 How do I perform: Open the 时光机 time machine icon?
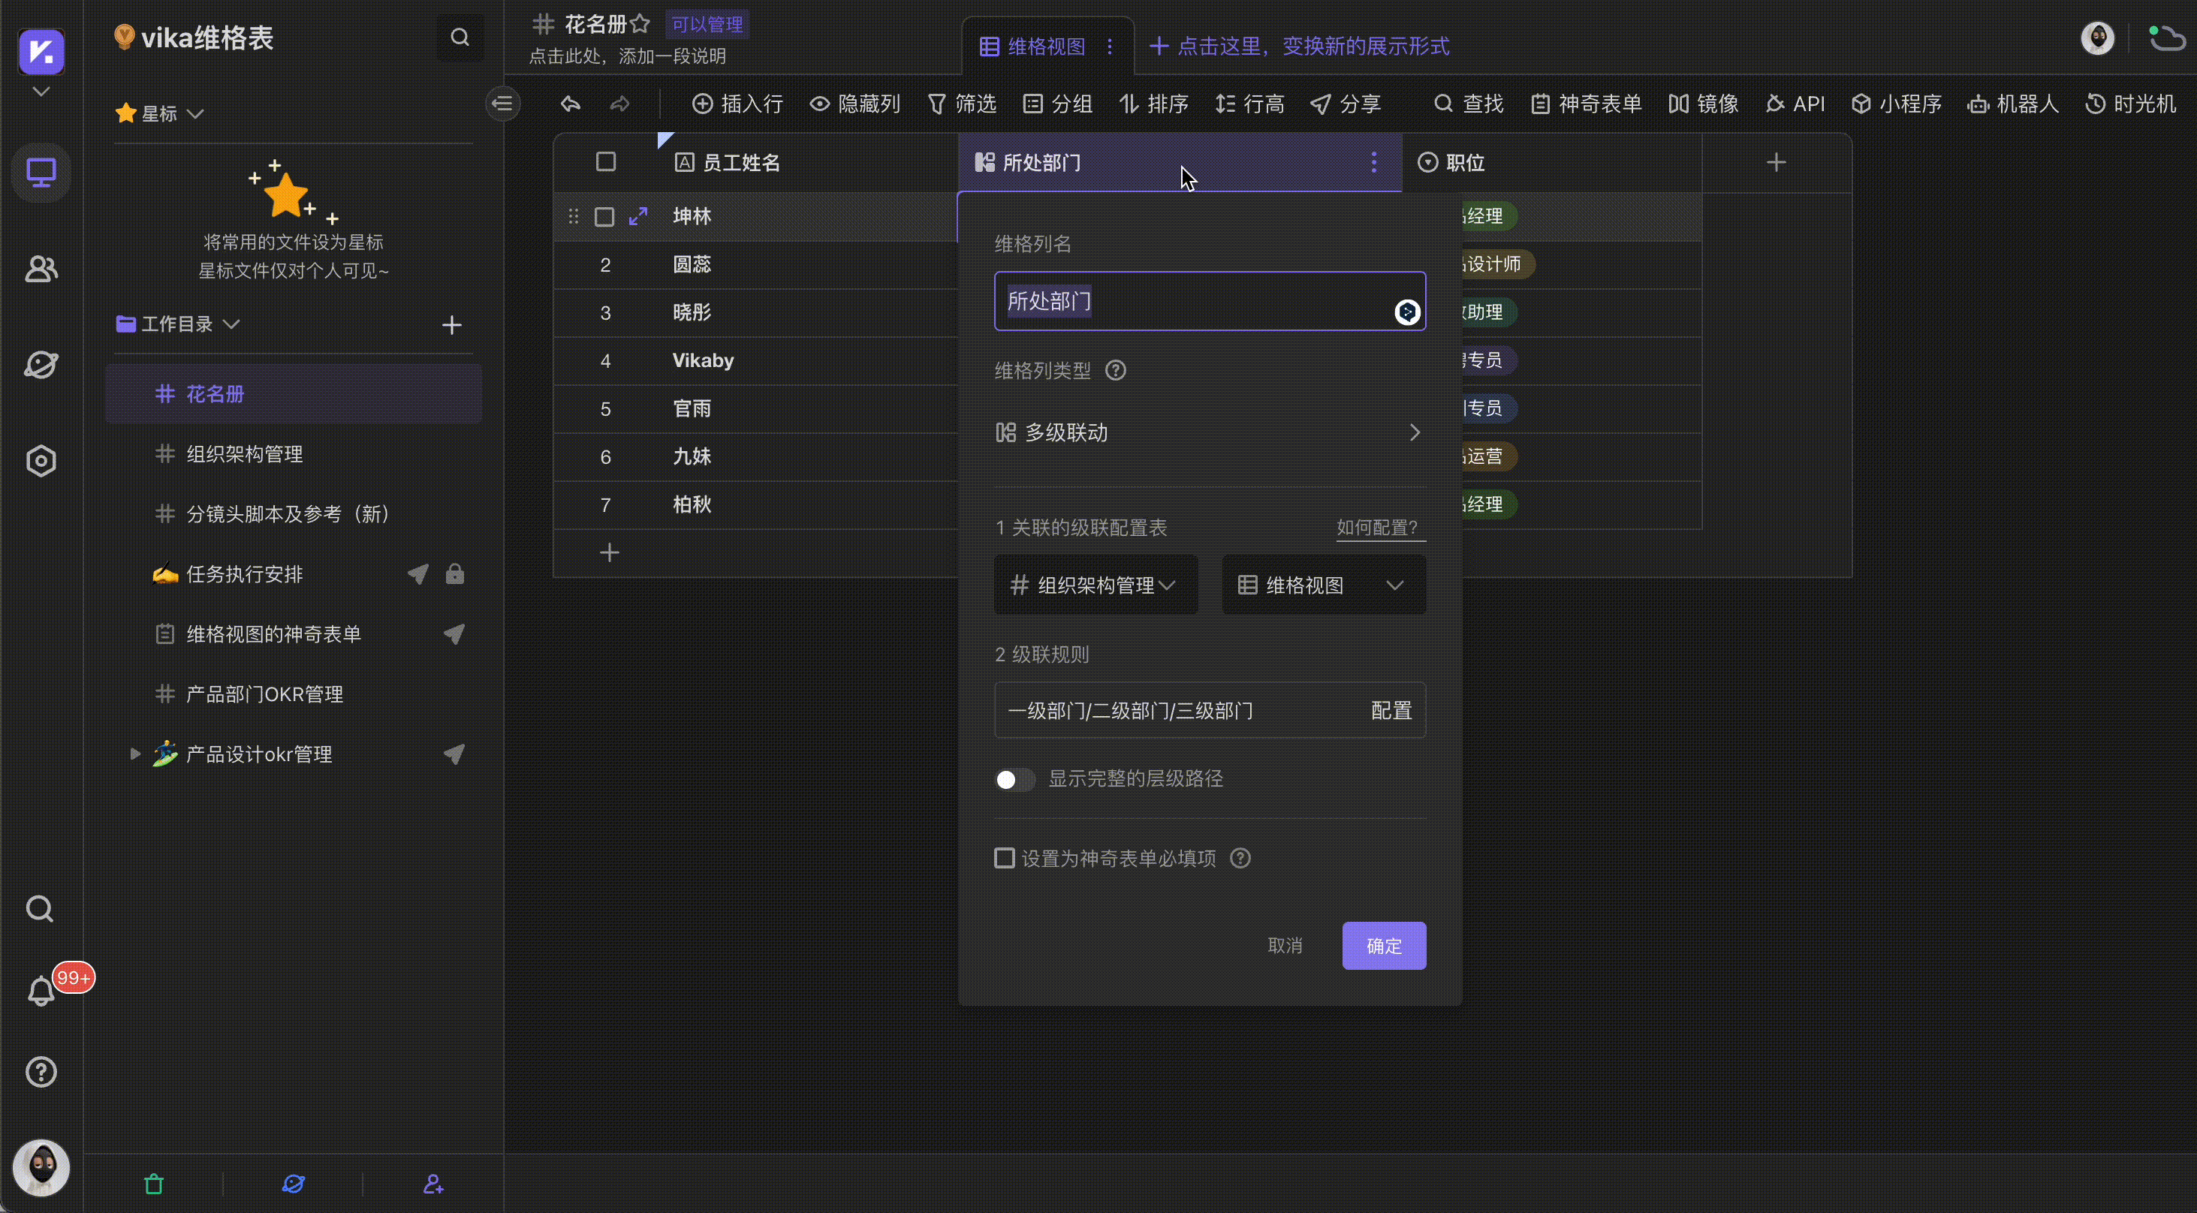2130,103
